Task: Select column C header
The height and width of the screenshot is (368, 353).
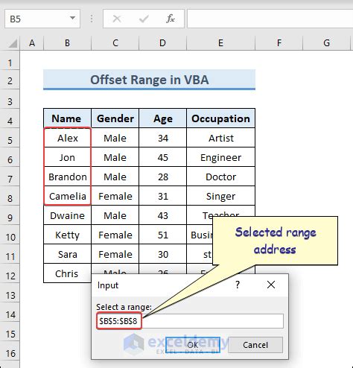Action: 115,43
